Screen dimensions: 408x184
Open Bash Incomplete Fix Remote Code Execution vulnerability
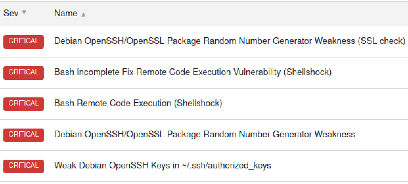pyautogui.click(x=193, y=72)
